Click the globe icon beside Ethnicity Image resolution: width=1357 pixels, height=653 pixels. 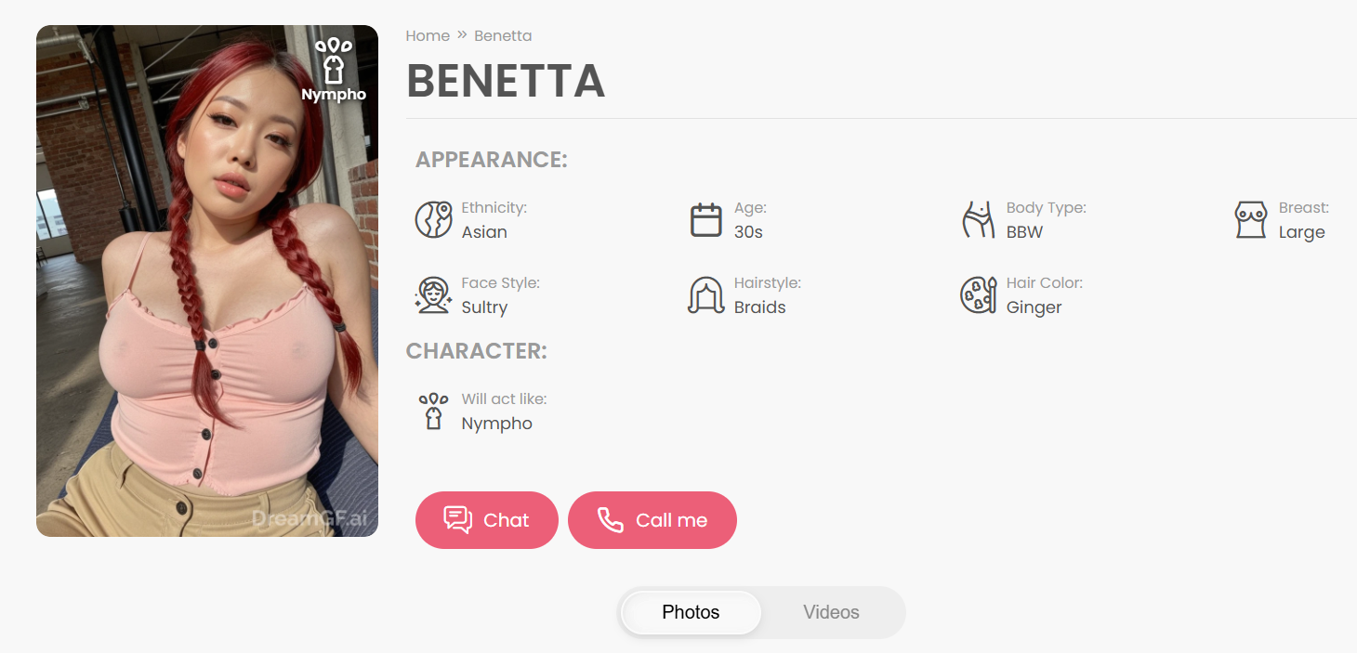433,220
